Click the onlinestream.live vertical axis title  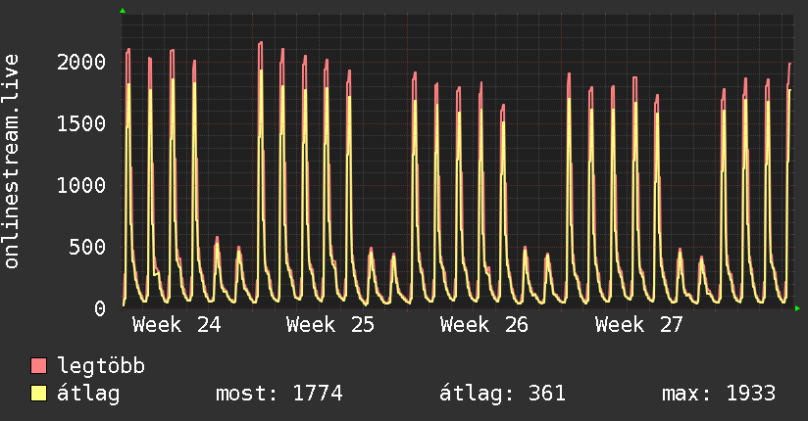[x=12, y=162]
